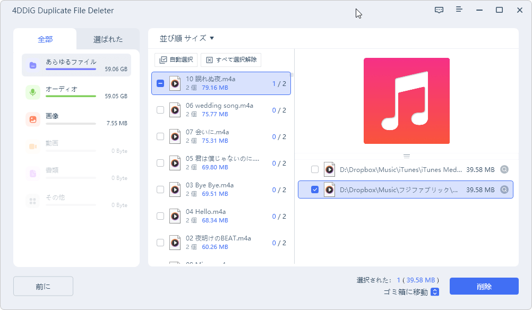532x310 pixels.
Task: Click file icon of 04 Hello.m4a
Action: (x=175, y=216)
